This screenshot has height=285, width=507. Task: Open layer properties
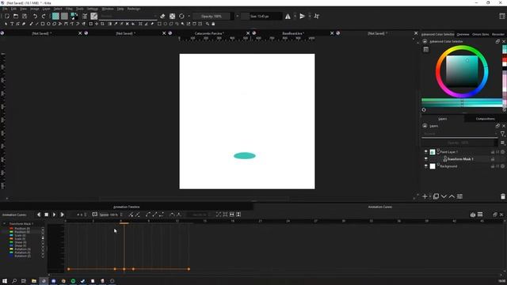(x=459, y=196)
